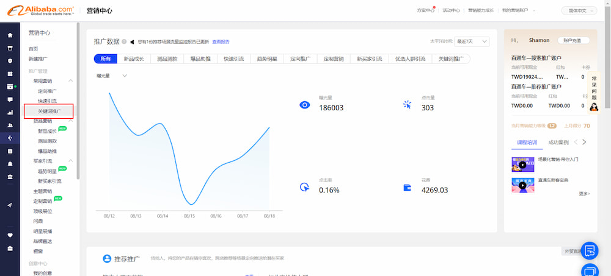The image size is (611, 276).
Task: Click the bell-shaped icon in dark sidebar
Action: click(x=10, y=164)
